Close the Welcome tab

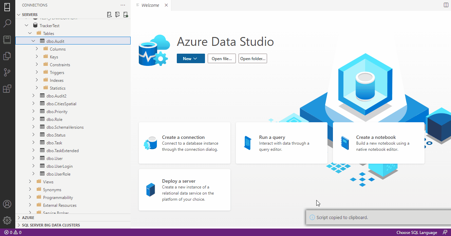(166, 5)
